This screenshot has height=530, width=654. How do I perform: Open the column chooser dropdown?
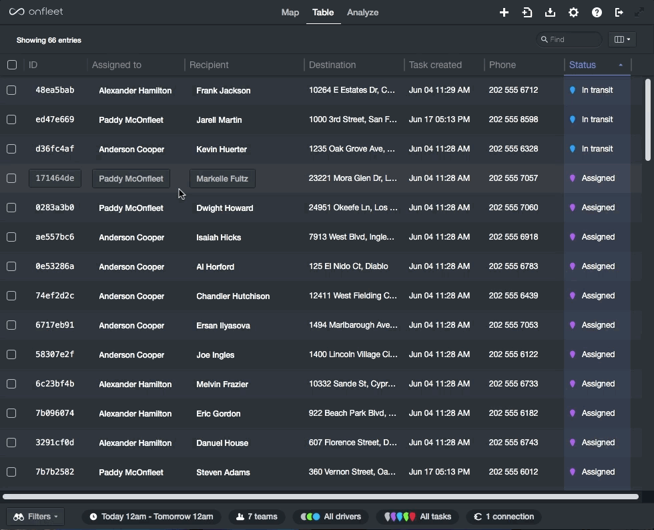coord(622,39)
